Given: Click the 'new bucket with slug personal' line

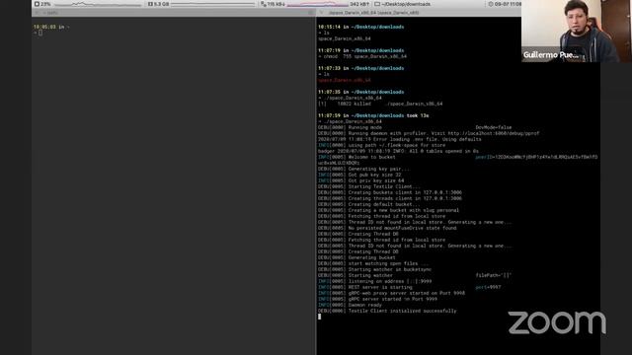Looking at the screenshot, I should tap(388, 210).
